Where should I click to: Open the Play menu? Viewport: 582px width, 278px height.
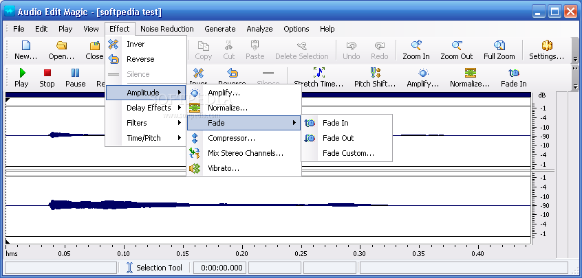(x=65, y=29)
